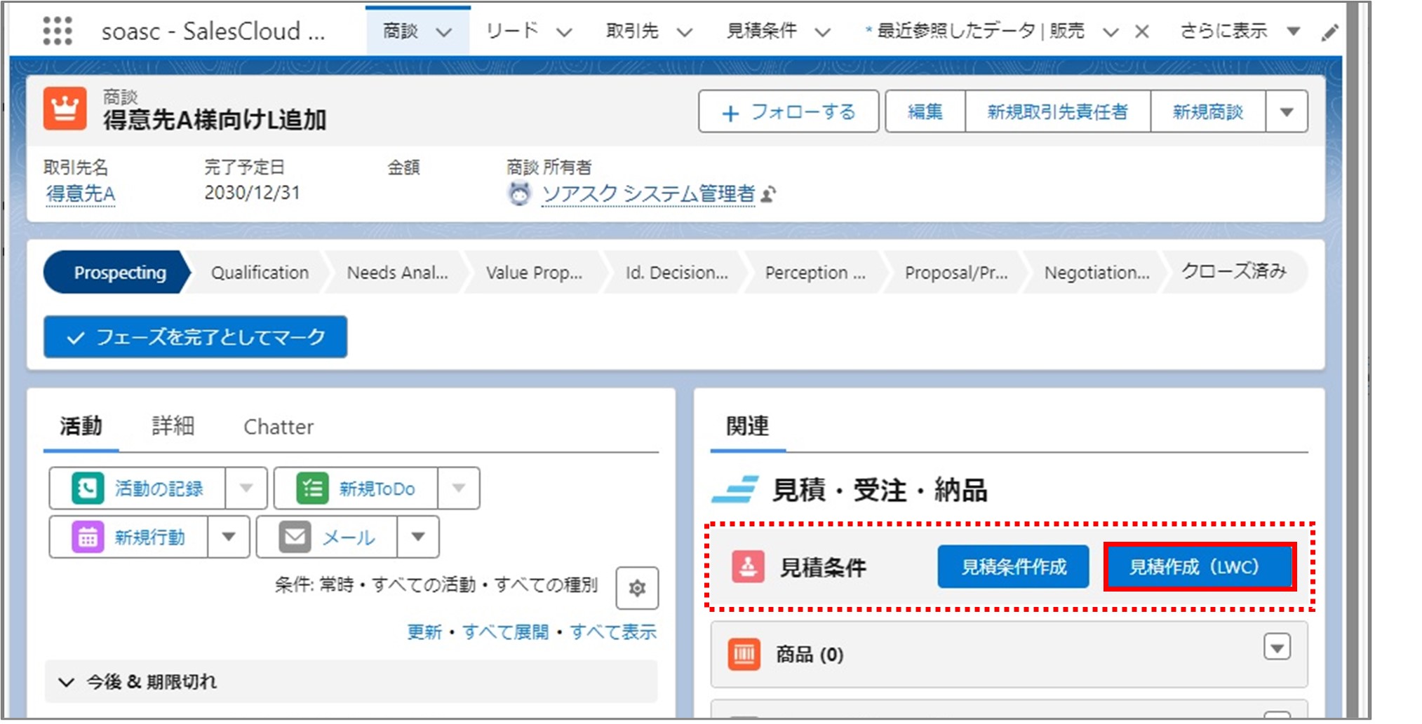Open dropdown next to メール
Screen dimensions: 1422x724
coord(417,537)
